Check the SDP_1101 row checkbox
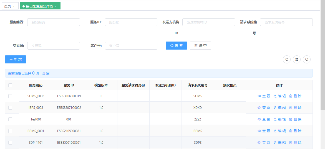Image resolution: width=325 pixels, height=149 pixels. (x=10, y=142)
